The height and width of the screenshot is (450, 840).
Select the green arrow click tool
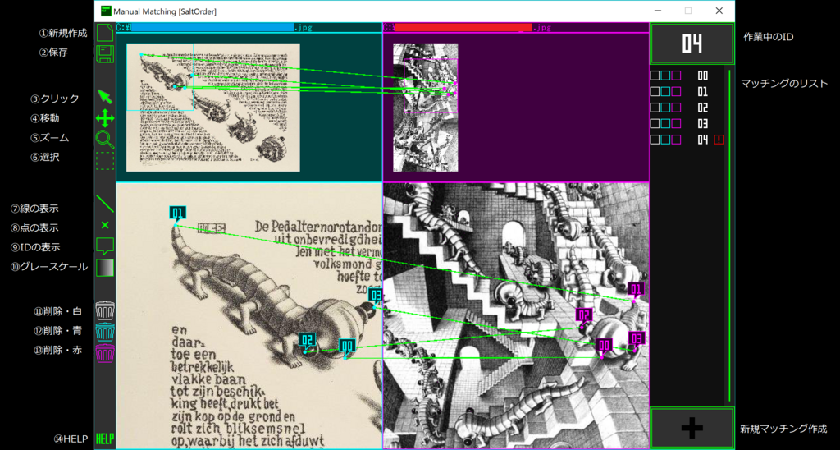[x=105, y=97]
